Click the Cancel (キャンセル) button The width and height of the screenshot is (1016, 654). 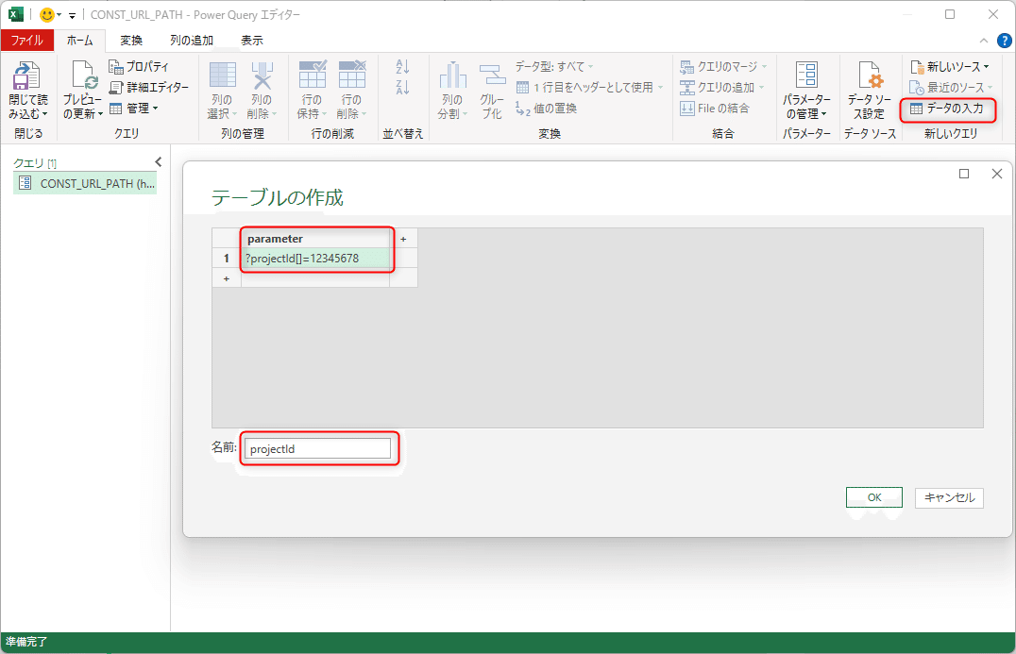(949, 497)
